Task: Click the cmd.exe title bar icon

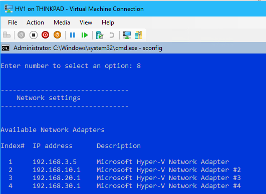Action: (x=6, y=48)
